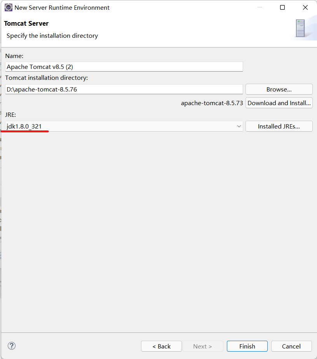The width and height of the screenshot is (317, 359).
Task: Open the JRE dropdown showing jdk1.8.0_321
Action: coord(124,126)
